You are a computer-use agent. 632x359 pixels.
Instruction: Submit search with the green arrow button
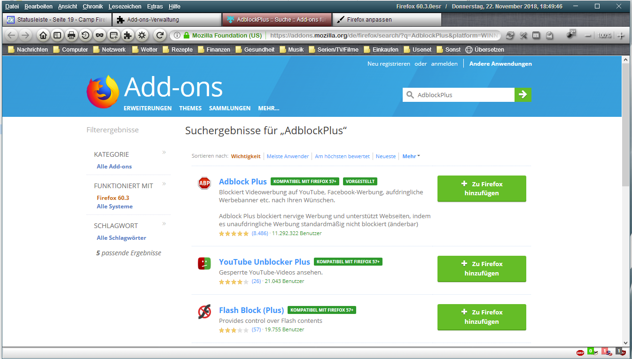point(523,95)
